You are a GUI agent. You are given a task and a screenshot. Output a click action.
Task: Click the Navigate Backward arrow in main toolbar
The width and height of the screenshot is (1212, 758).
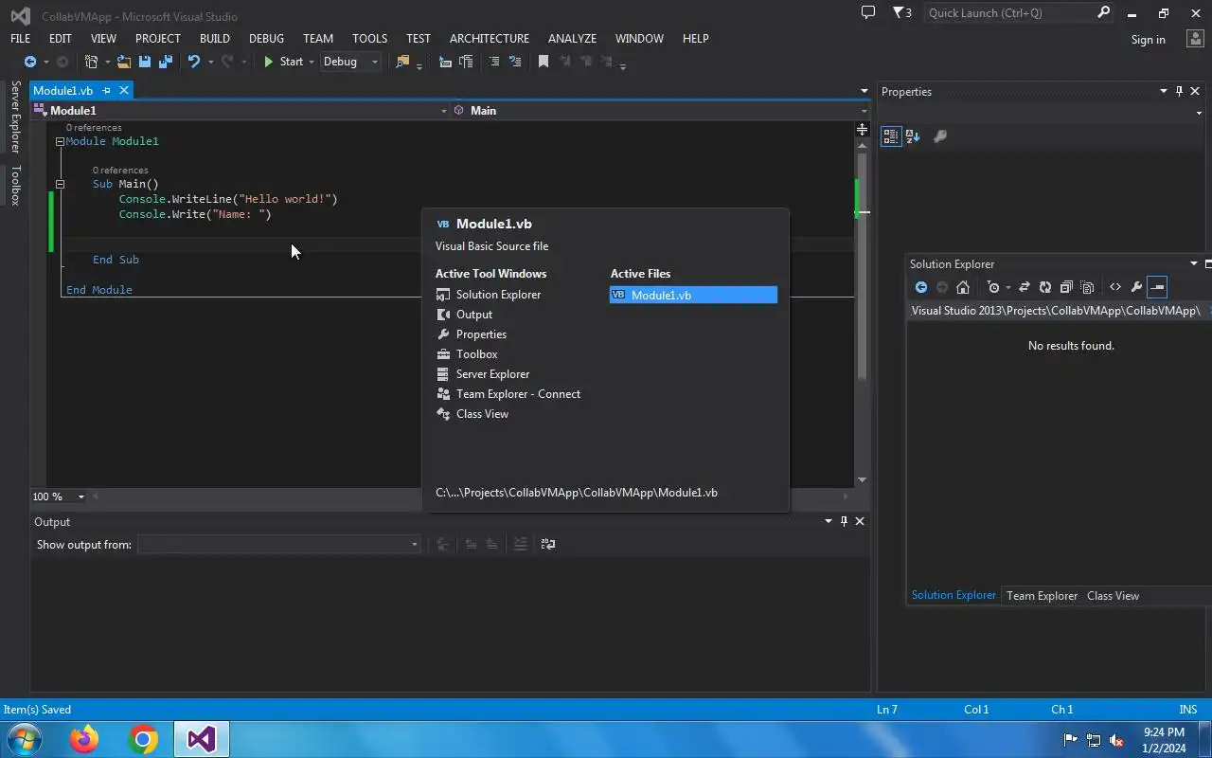coord(30,62)
